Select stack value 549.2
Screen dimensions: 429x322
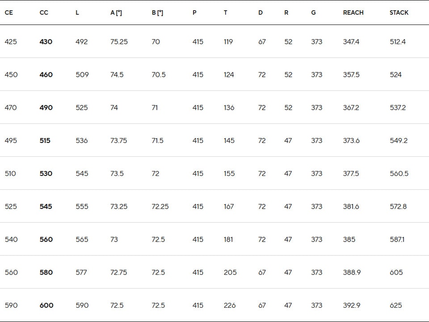(399, 141)
